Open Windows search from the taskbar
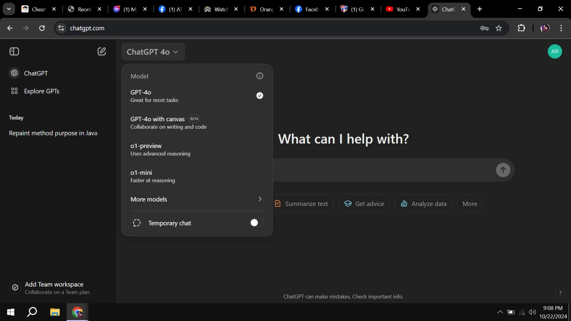Viewport: 571px width, 321px height. tap(32, 312)
